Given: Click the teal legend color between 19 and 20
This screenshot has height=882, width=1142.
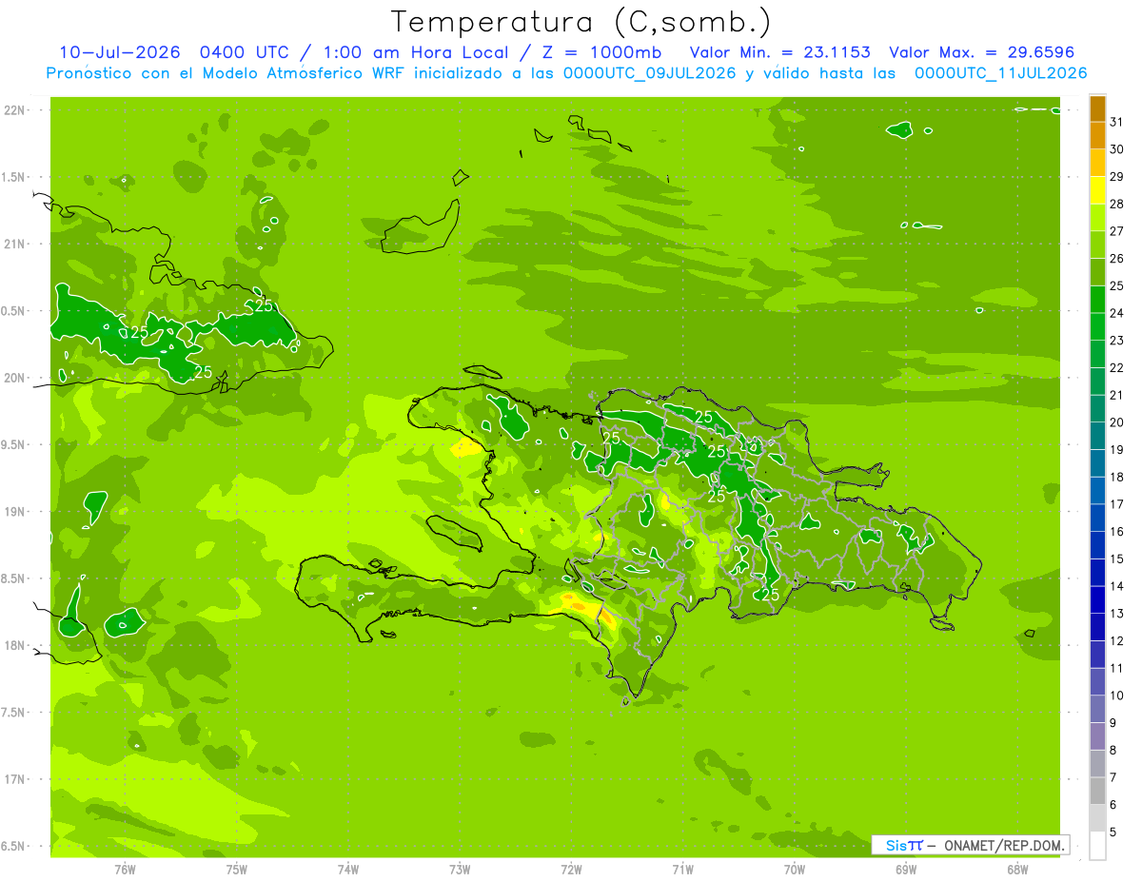Looking at the screenshot, I should pos(1097,436).
